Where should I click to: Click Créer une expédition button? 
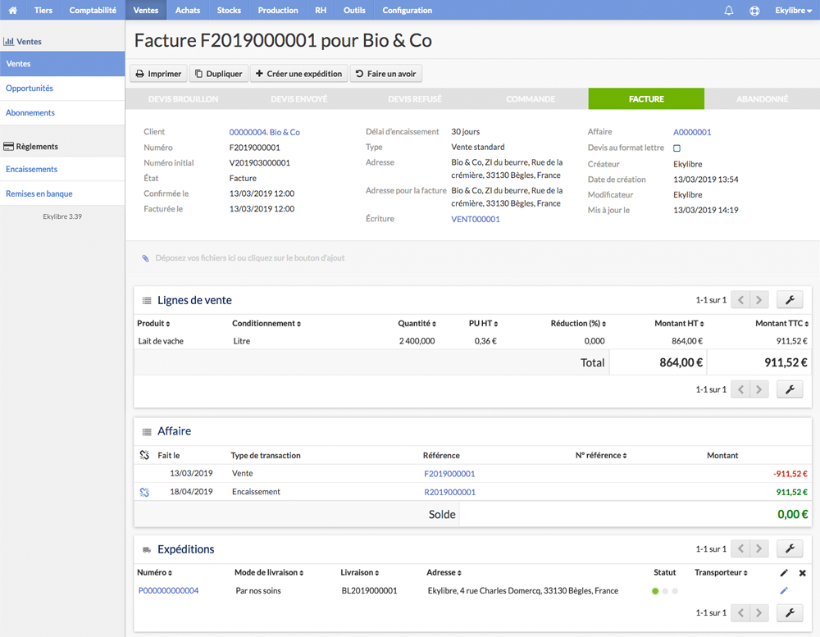coord(298,74)
